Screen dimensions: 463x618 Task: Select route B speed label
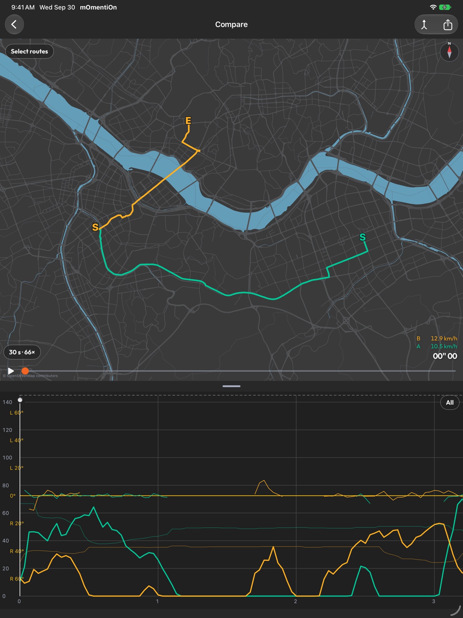tap(437, 338)
